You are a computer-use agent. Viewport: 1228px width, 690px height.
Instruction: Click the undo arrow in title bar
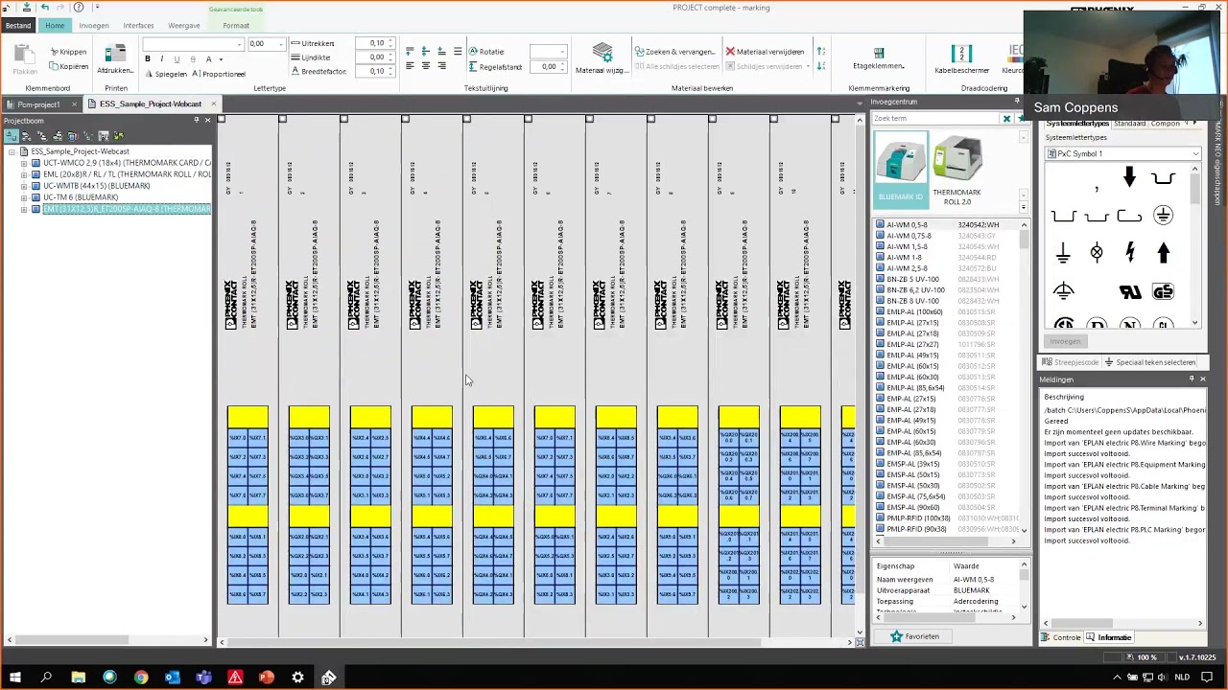point(45,8)
